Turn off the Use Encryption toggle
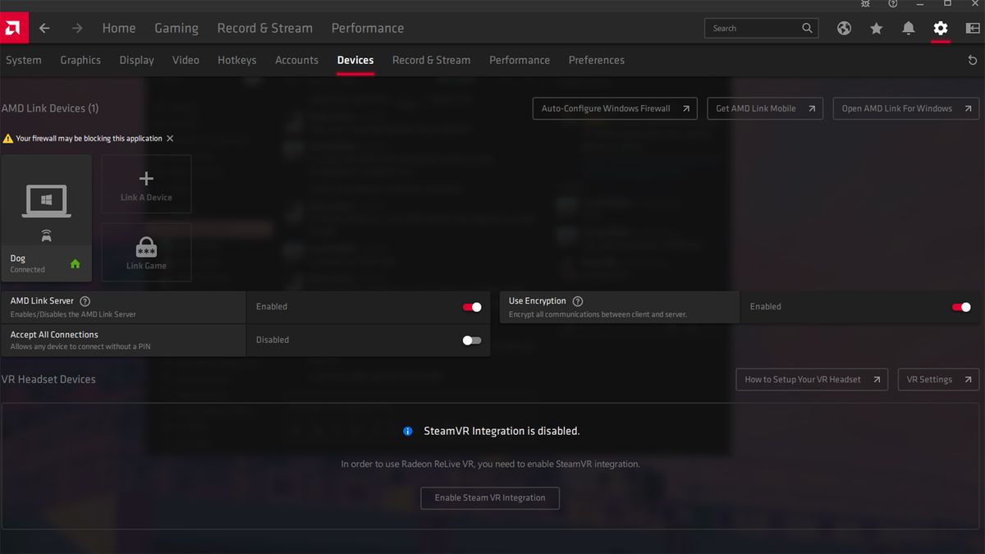The width and height of the screenshot is (985, 554). (x=962, y=306)
